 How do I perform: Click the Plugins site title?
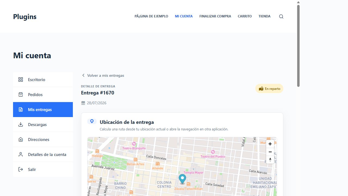(25, 17)
